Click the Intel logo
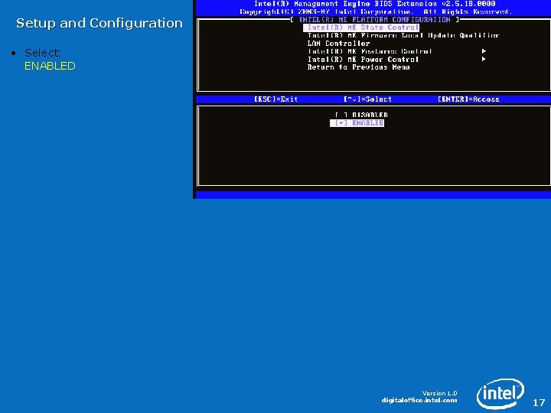The image size is (551, 413). coord(500,393)
